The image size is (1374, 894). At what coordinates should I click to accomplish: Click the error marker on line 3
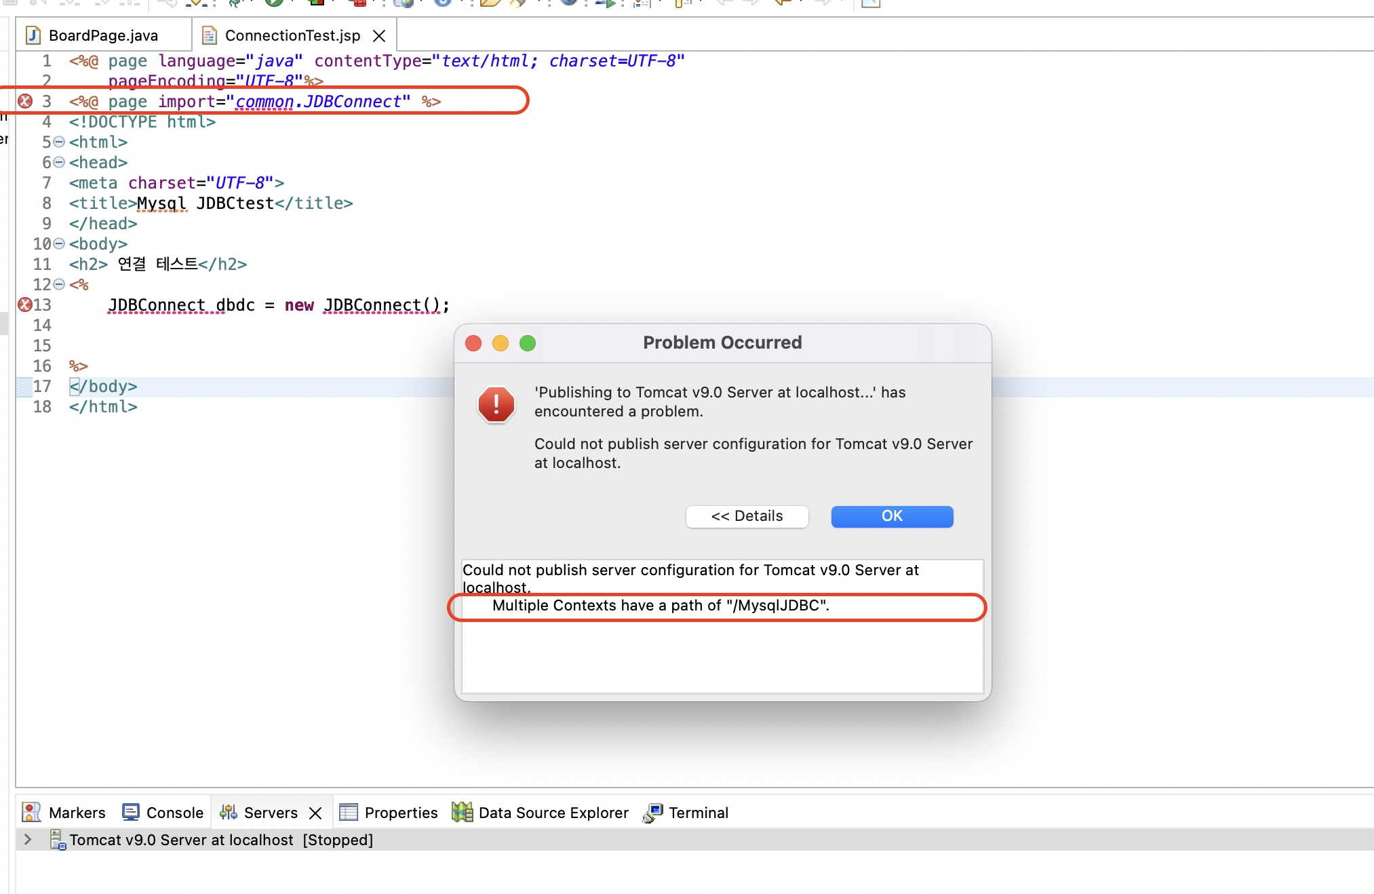[25, 101]
